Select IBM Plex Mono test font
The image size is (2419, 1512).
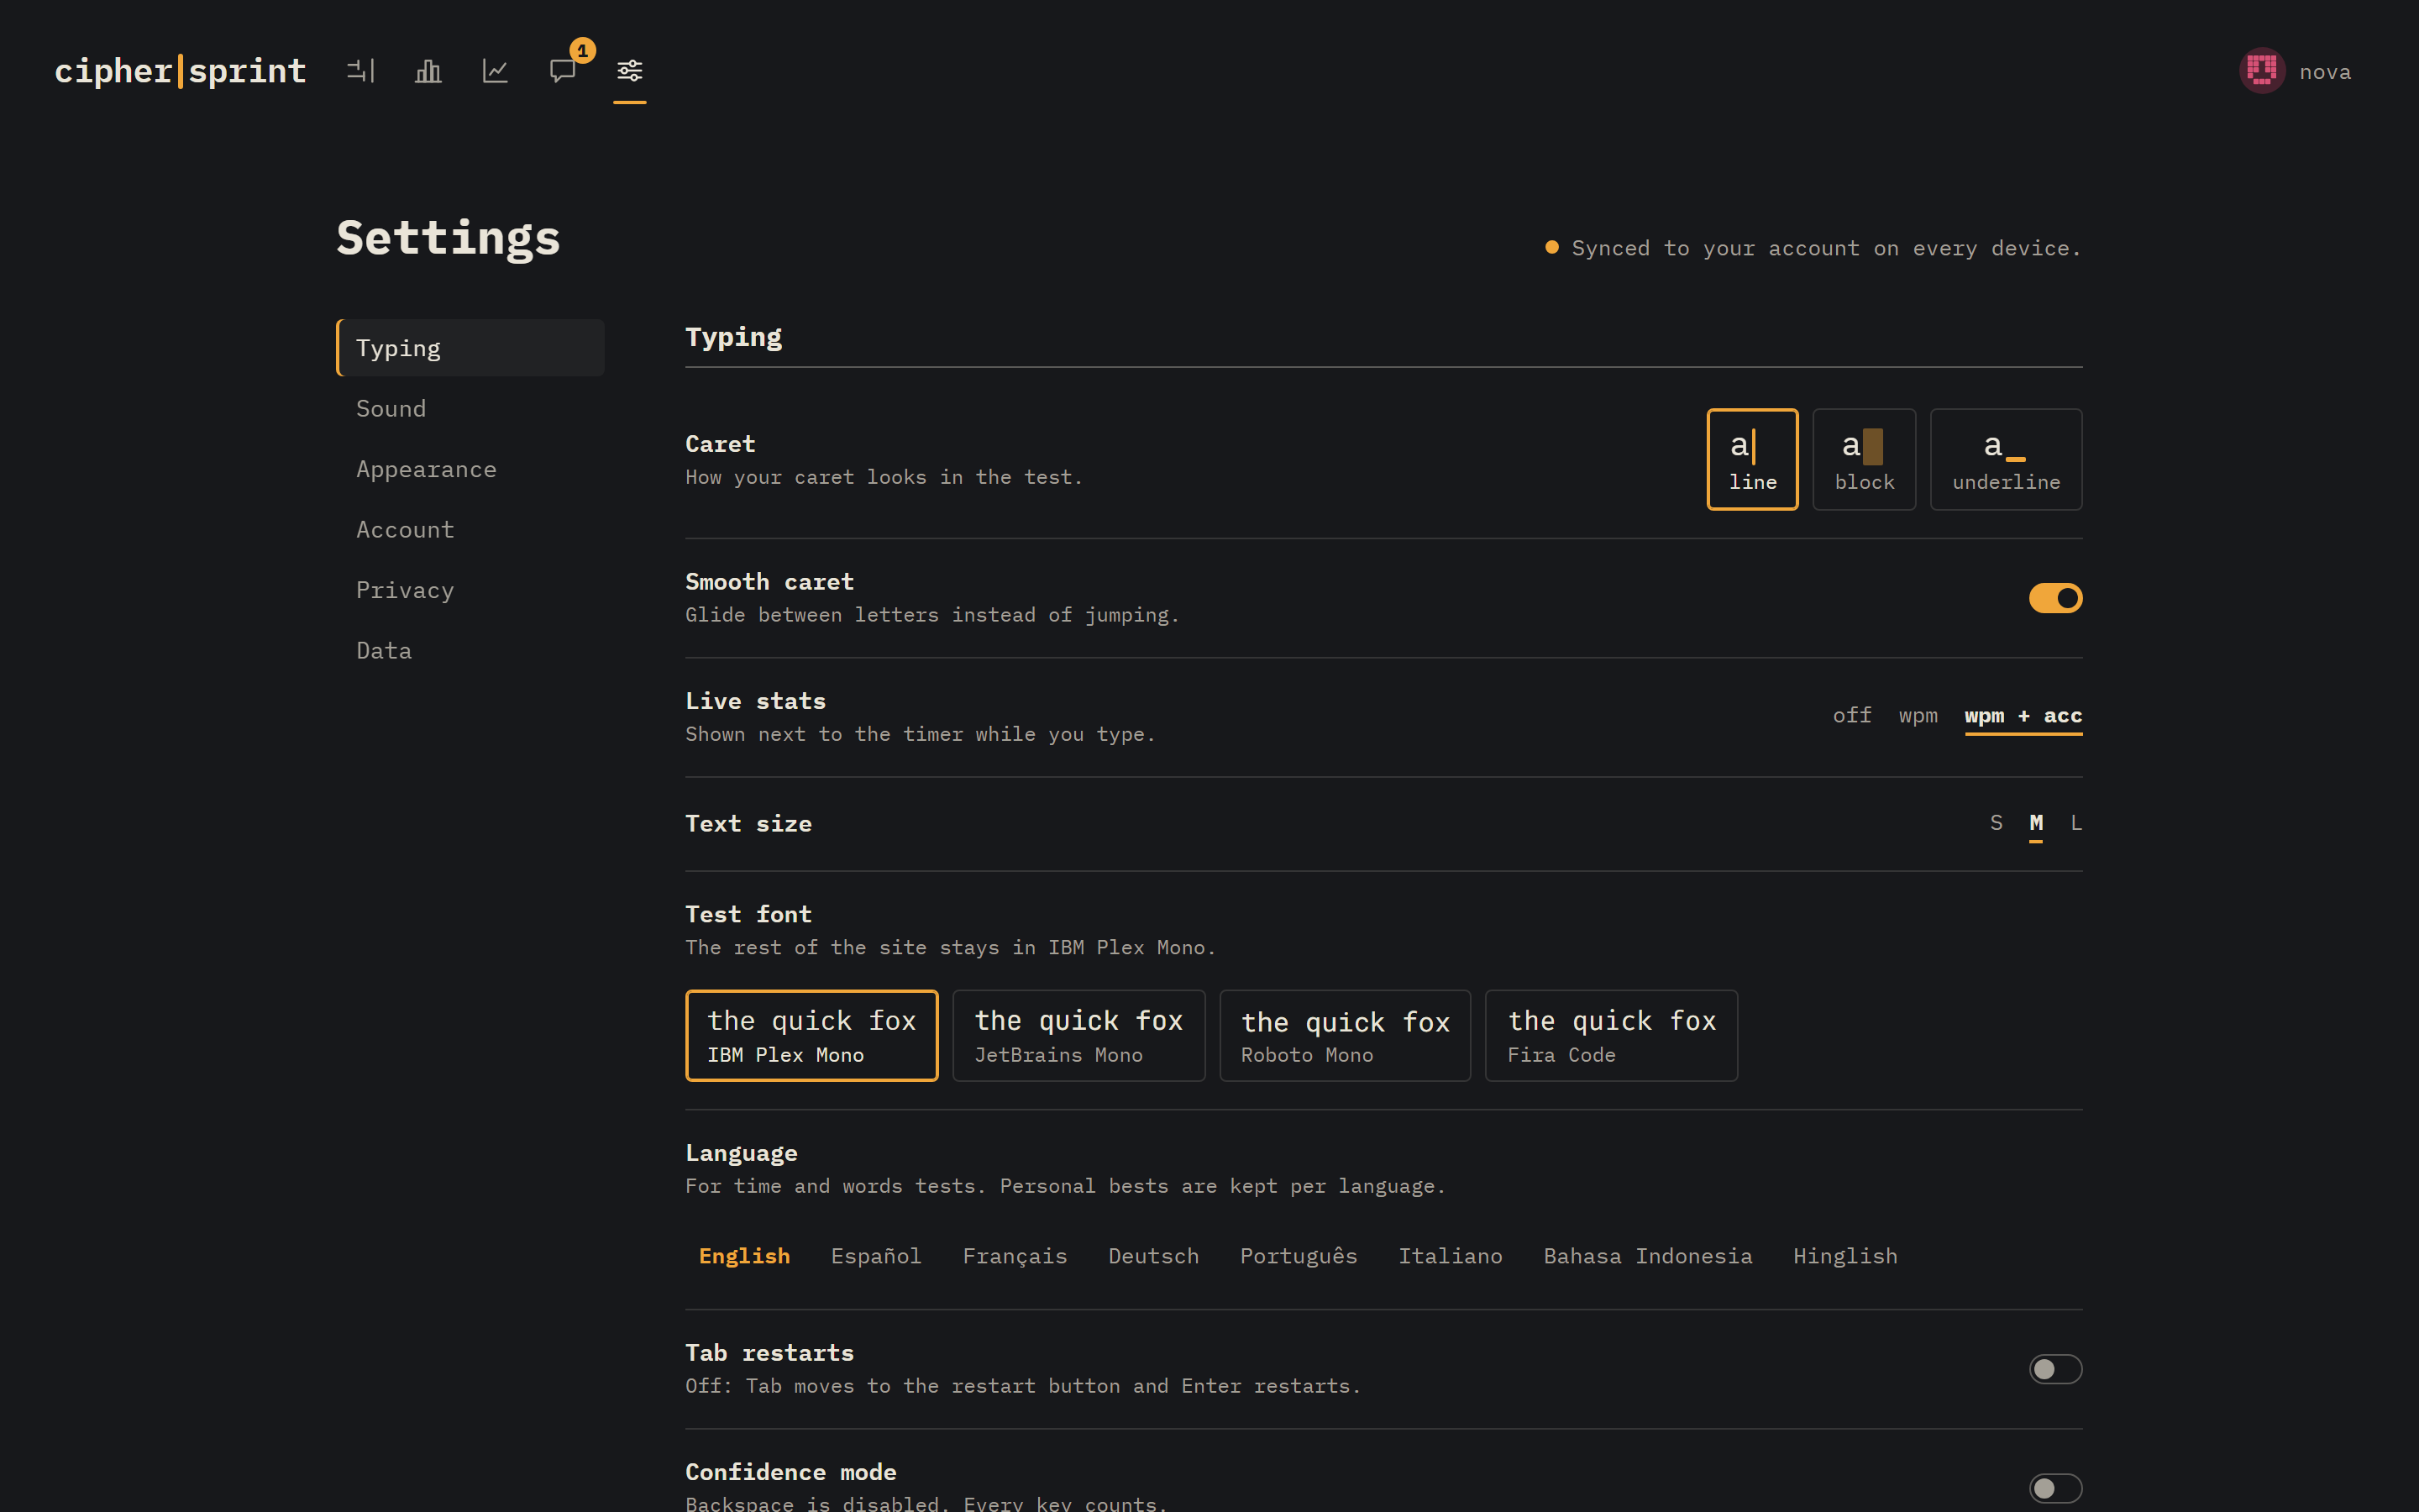pos(811,1035)
